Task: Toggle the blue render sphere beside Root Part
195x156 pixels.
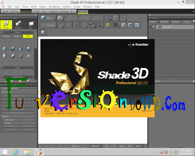Action: pos(154,27)
